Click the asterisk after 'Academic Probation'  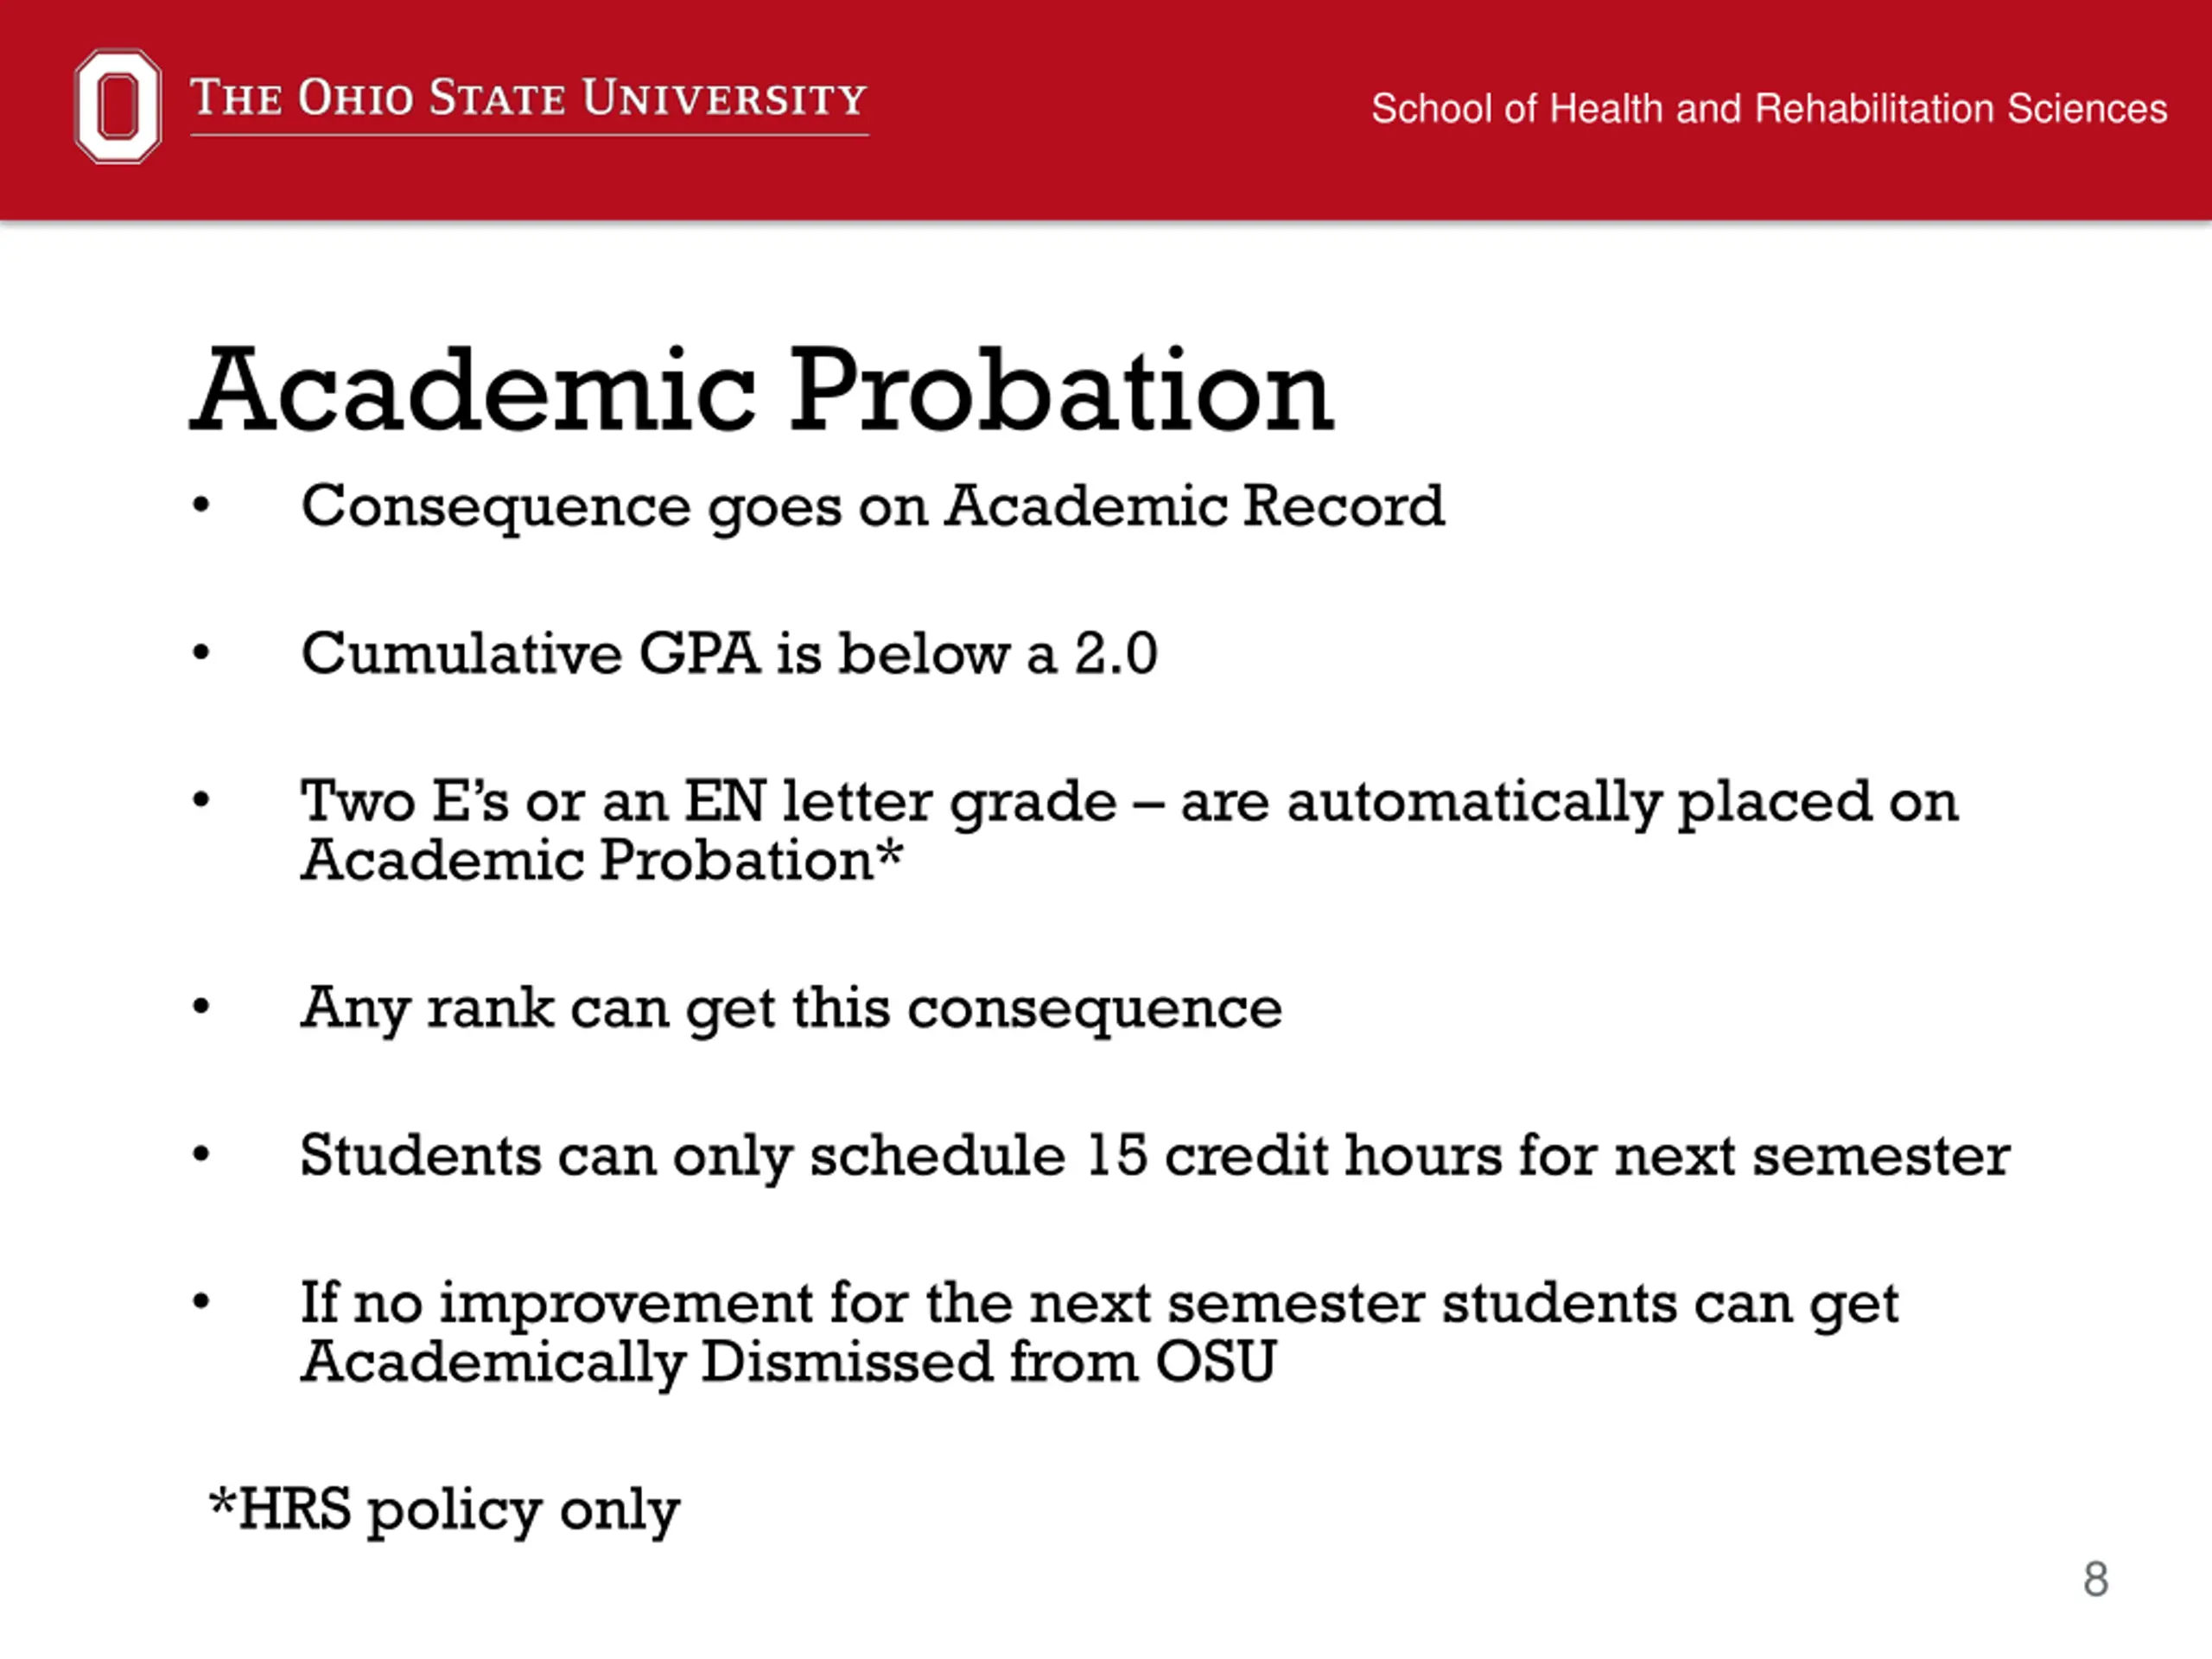pos(891,854)
